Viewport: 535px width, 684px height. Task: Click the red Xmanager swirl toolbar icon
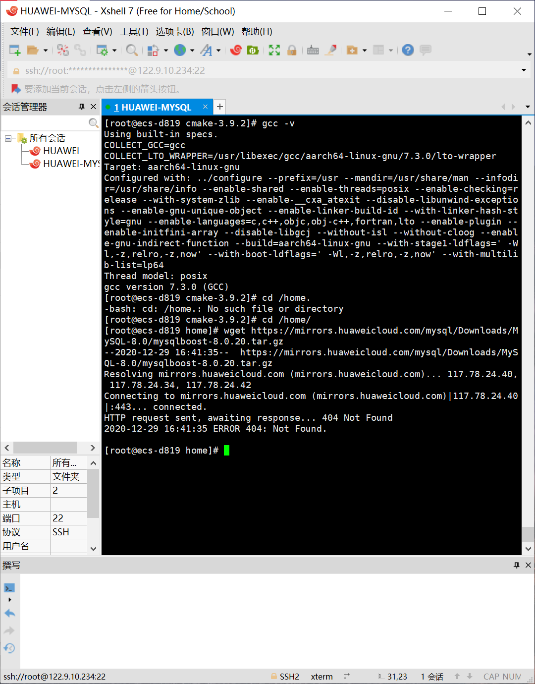tap(236, 50)
